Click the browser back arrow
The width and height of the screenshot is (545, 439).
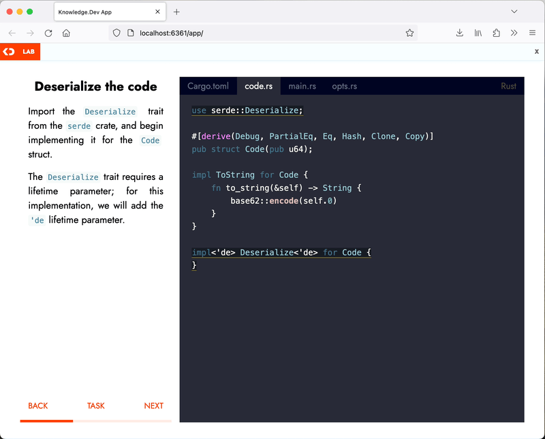point(12,33)
